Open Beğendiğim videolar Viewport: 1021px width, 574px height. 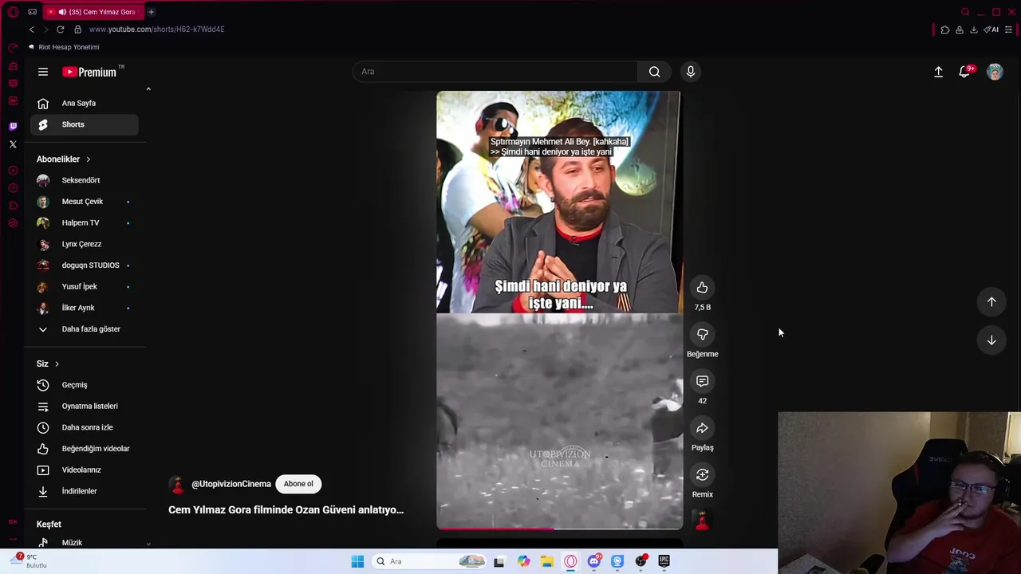[x=85, y=449]
